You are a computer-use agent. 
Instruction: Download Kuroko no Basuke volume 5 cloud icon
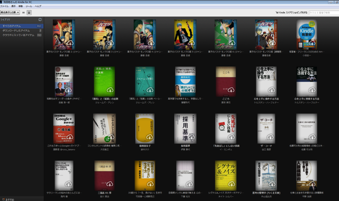(x=191, y=43)
